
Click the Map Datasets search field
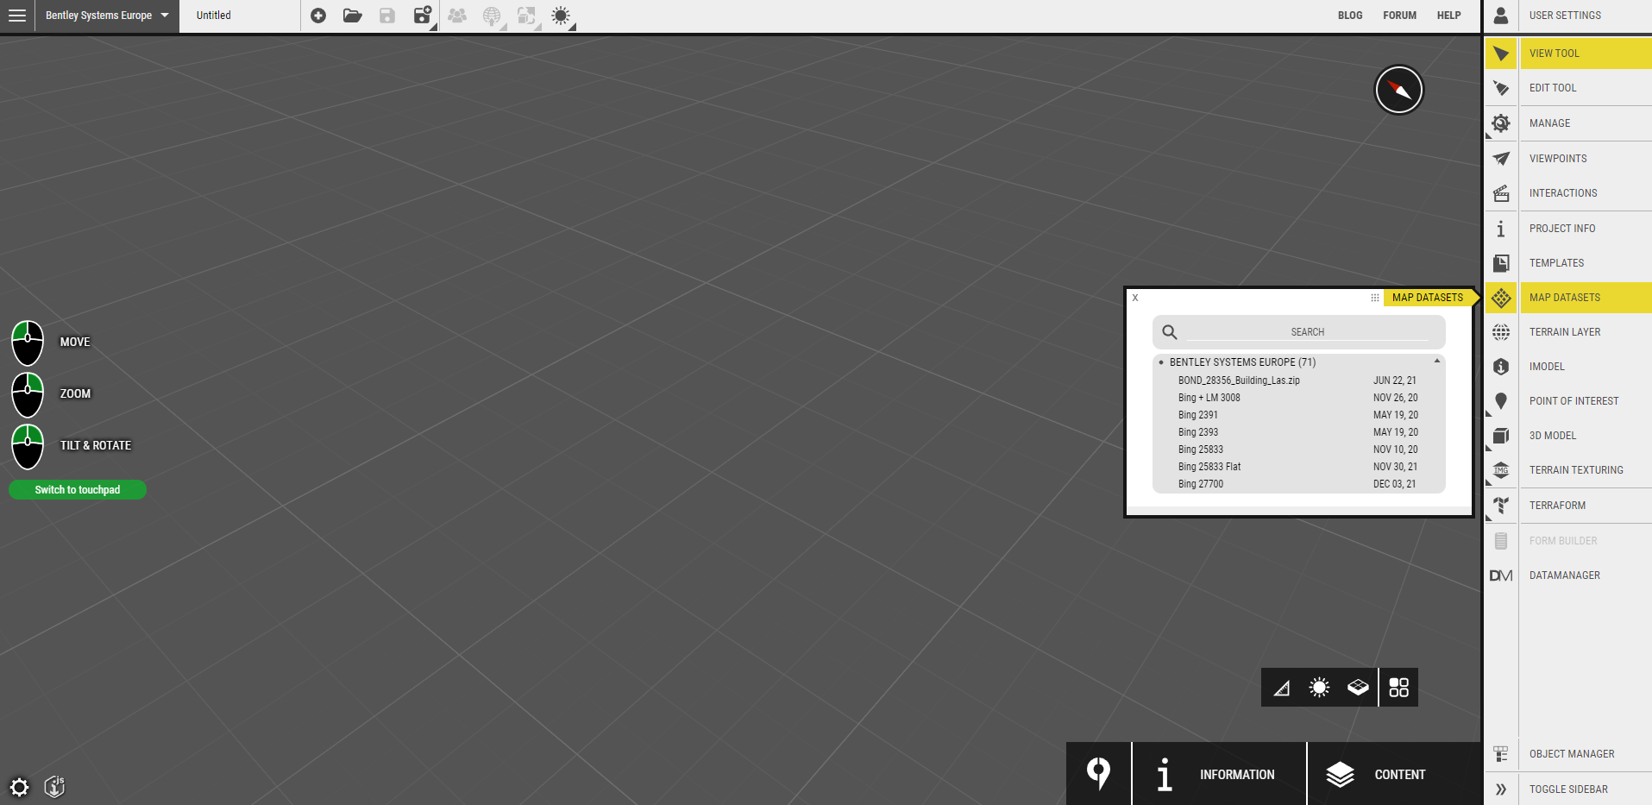pyautogui.click(x=1308, y=332)
